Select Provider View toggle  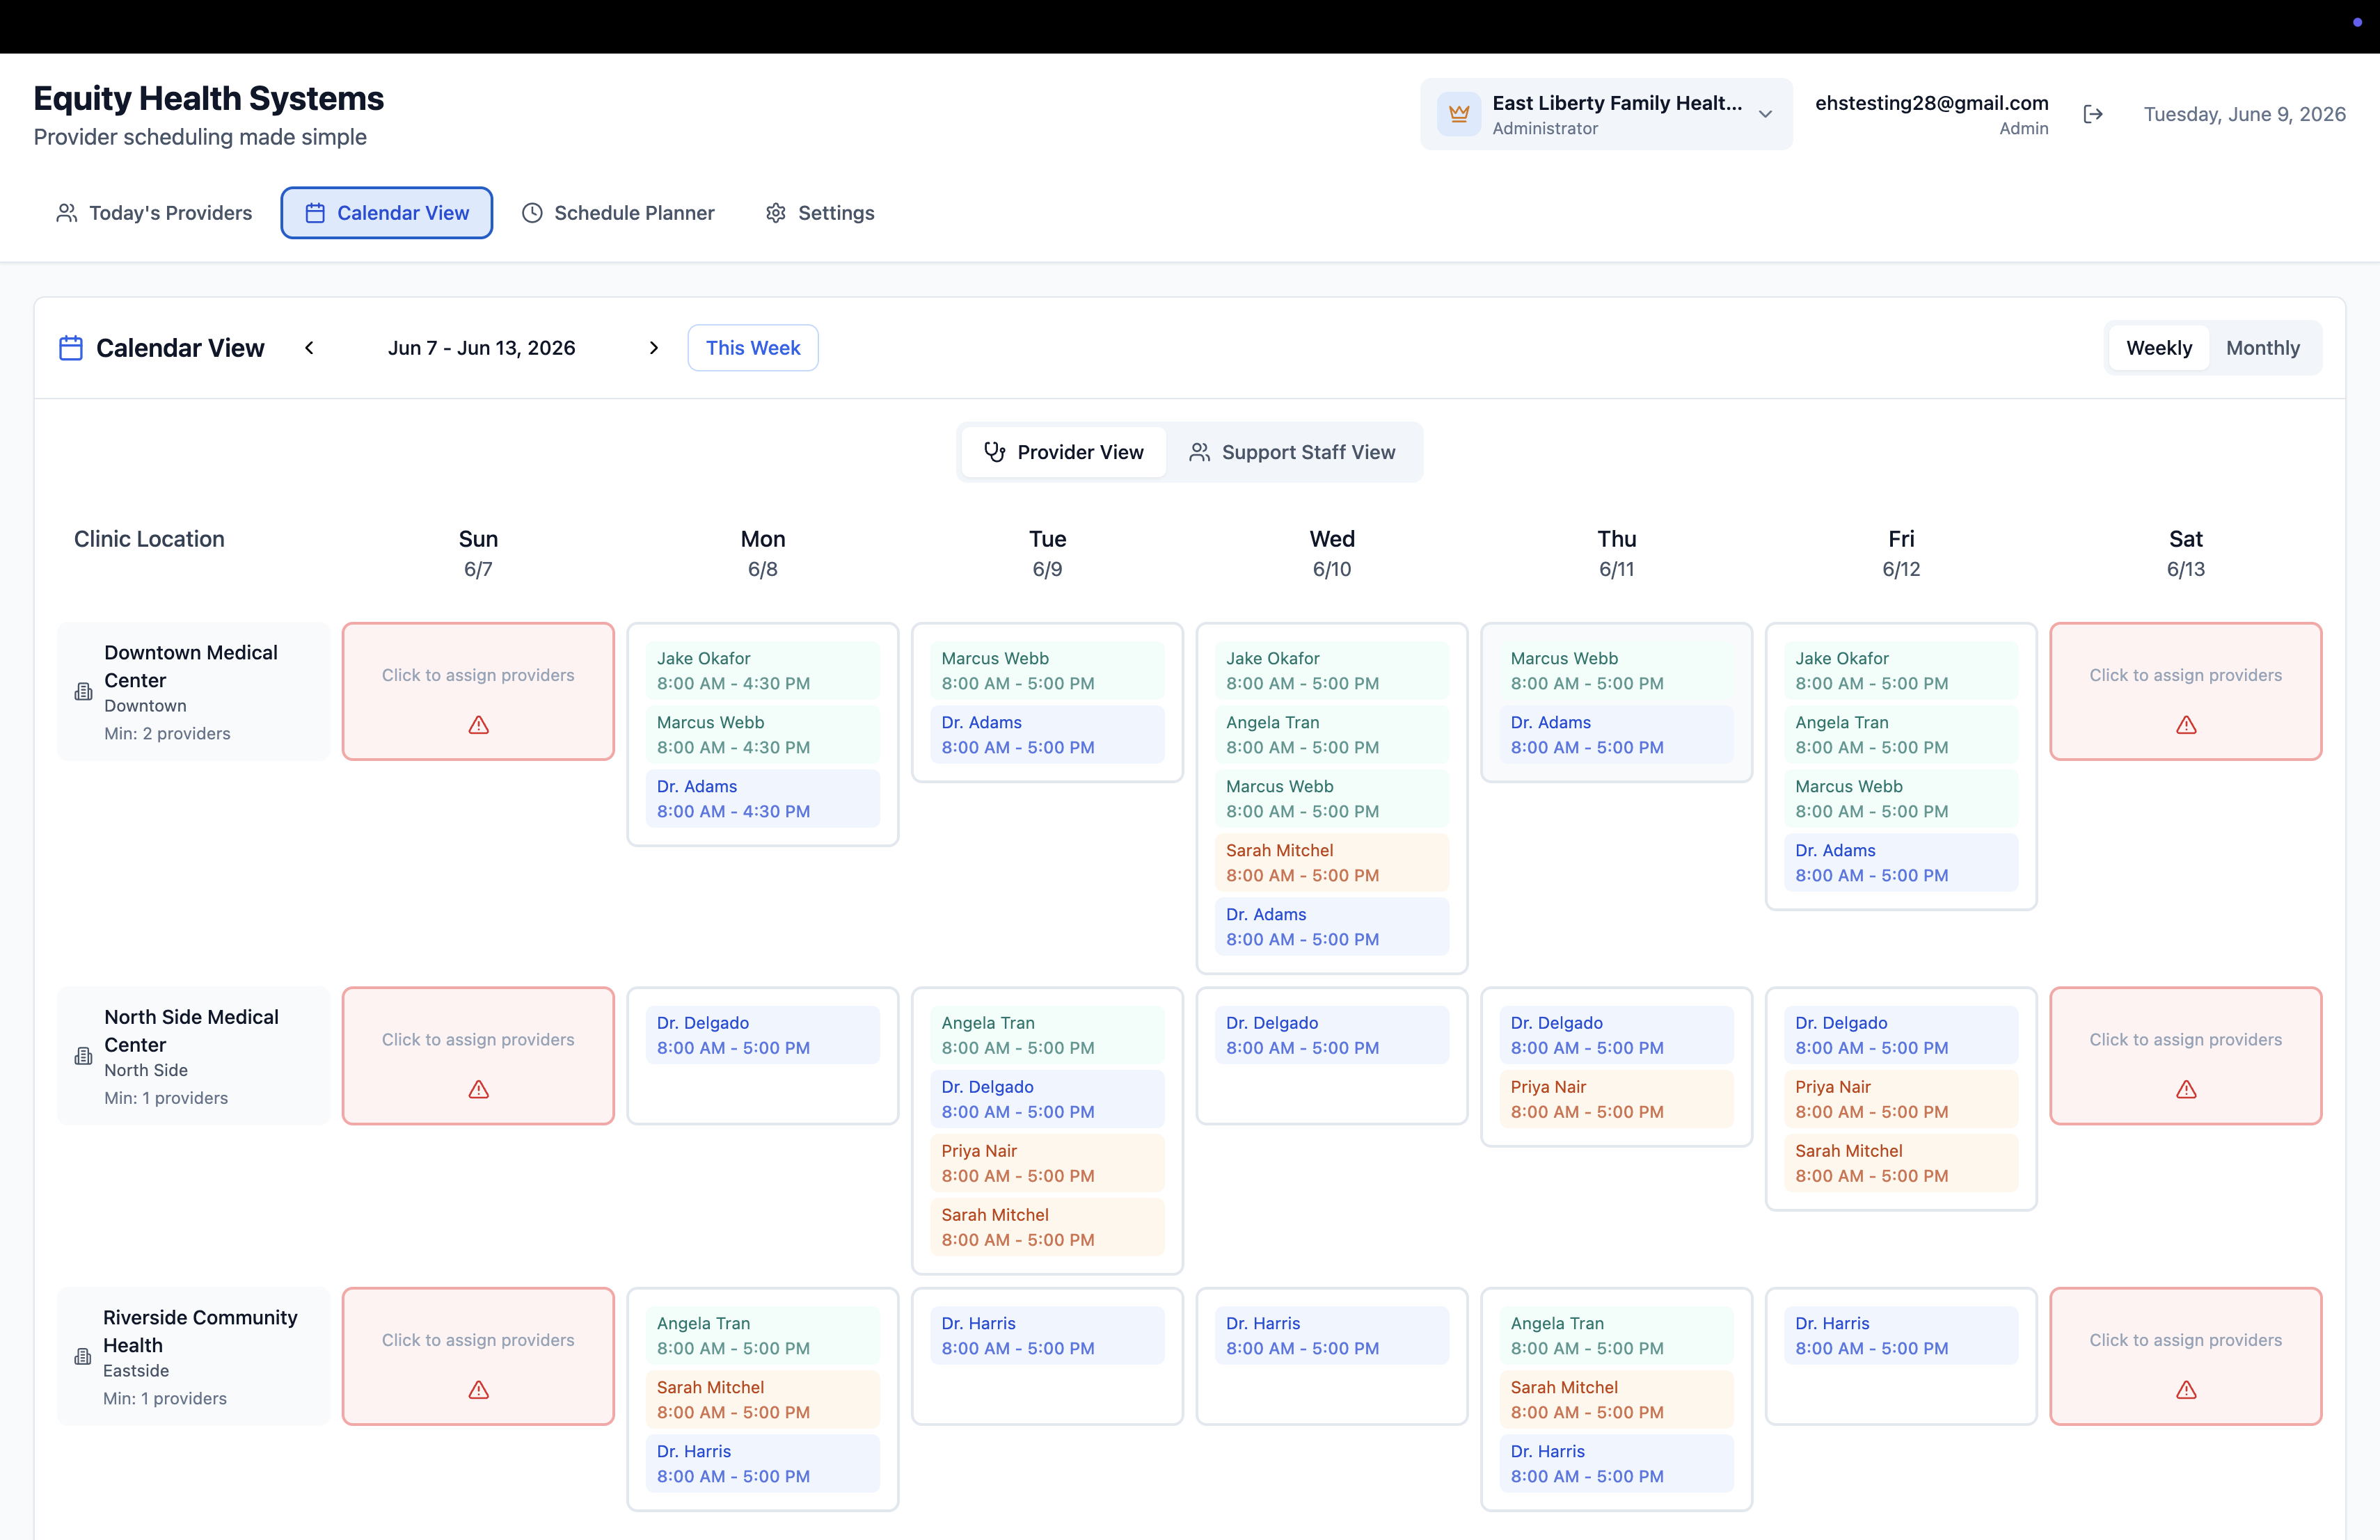[x=1064, y=451]
